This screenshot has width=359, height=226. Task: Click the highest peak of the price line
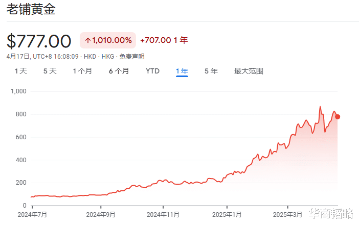coord(320,107)
